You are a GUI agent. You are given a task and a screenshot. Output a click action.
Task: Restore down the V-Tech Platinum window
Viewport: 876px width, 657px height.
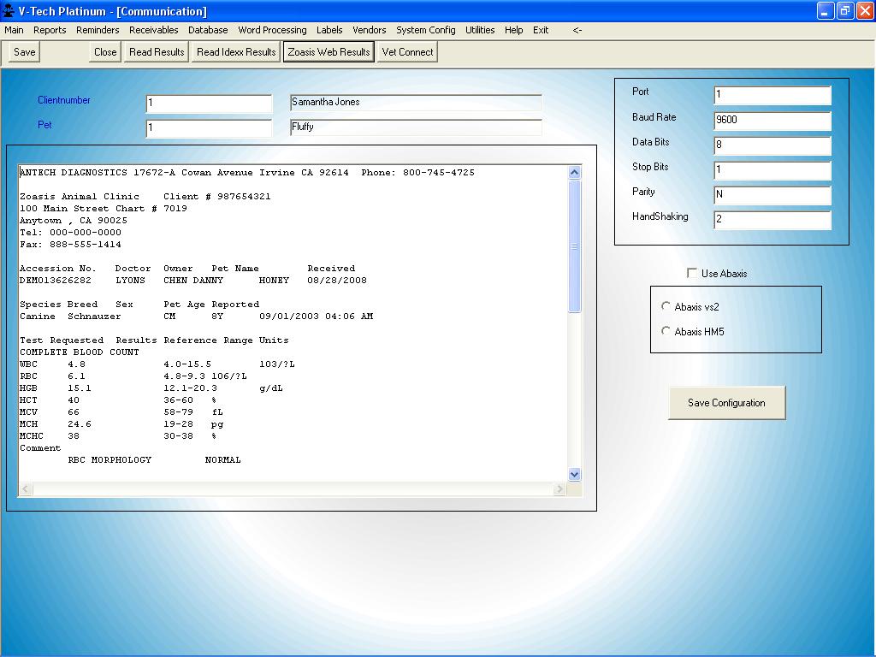tap(844, 10)
